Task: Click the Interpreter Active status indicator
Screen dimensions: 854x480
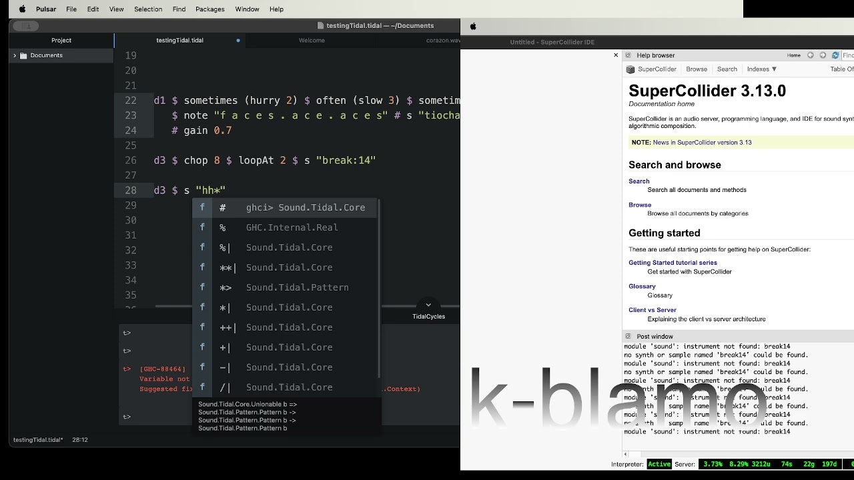Action: [x=659, y=464]
